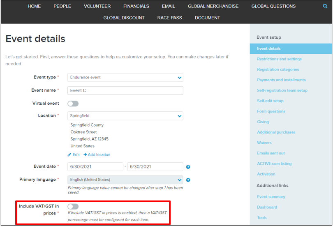Select the RACE PASS menu item
The image size is (333, 228).
point(169,18)
